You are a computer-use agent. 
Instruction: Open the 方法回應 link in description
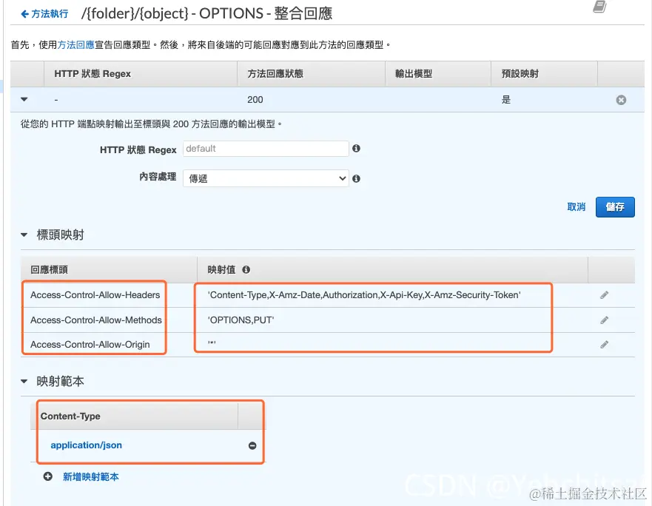click(76, 44)
